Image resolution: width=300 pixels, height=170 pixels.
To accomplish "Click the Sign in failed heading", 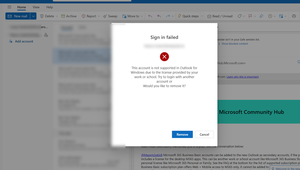I will pos(164,37).
